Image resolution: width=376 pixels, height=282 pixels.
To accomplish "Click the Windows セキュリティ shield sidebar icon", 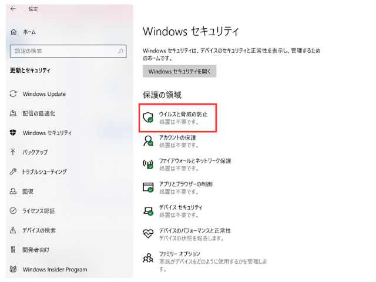I will click(13, 133).
